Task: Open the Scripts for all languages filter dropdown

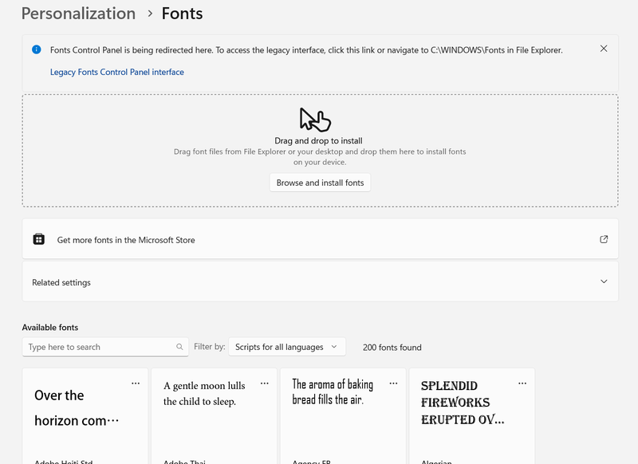Action: tap(287, 346)
